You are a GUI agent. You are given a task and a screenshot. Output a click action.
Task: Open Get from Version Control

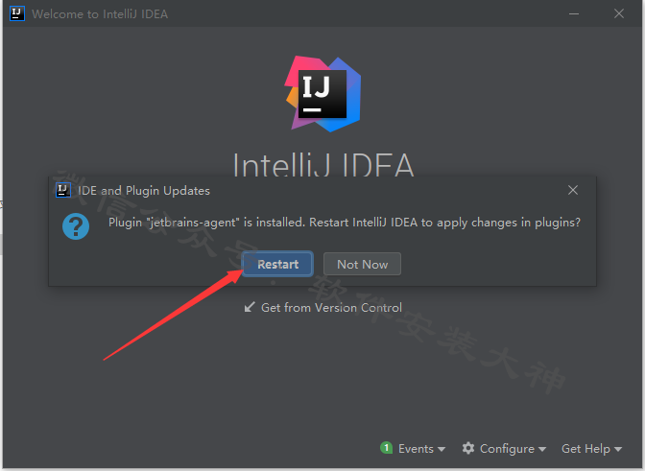click(x=322, y=307)
